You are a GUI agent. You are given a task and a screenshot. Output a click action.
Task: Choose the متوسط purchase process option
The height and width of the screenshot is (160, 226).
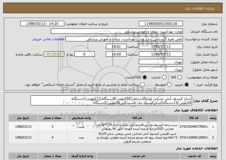[169, 85]
